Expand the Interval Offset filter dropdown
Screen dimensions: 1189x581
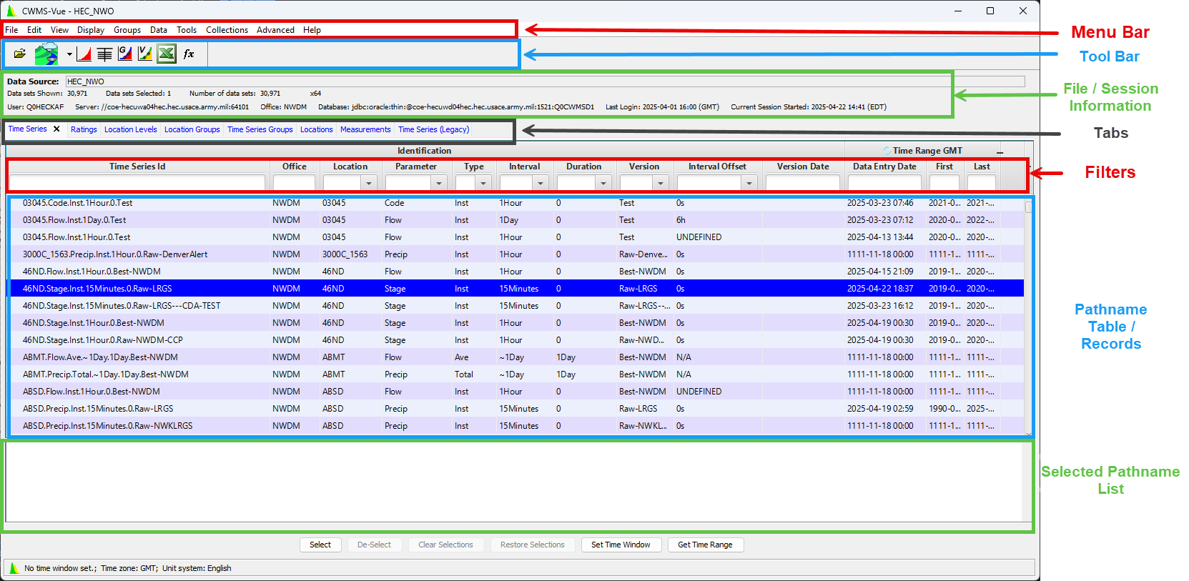(x=749, y=183)
